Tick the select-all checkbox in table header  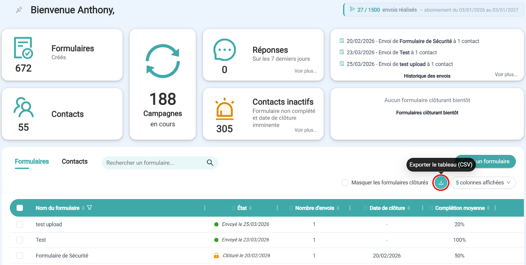20,208
